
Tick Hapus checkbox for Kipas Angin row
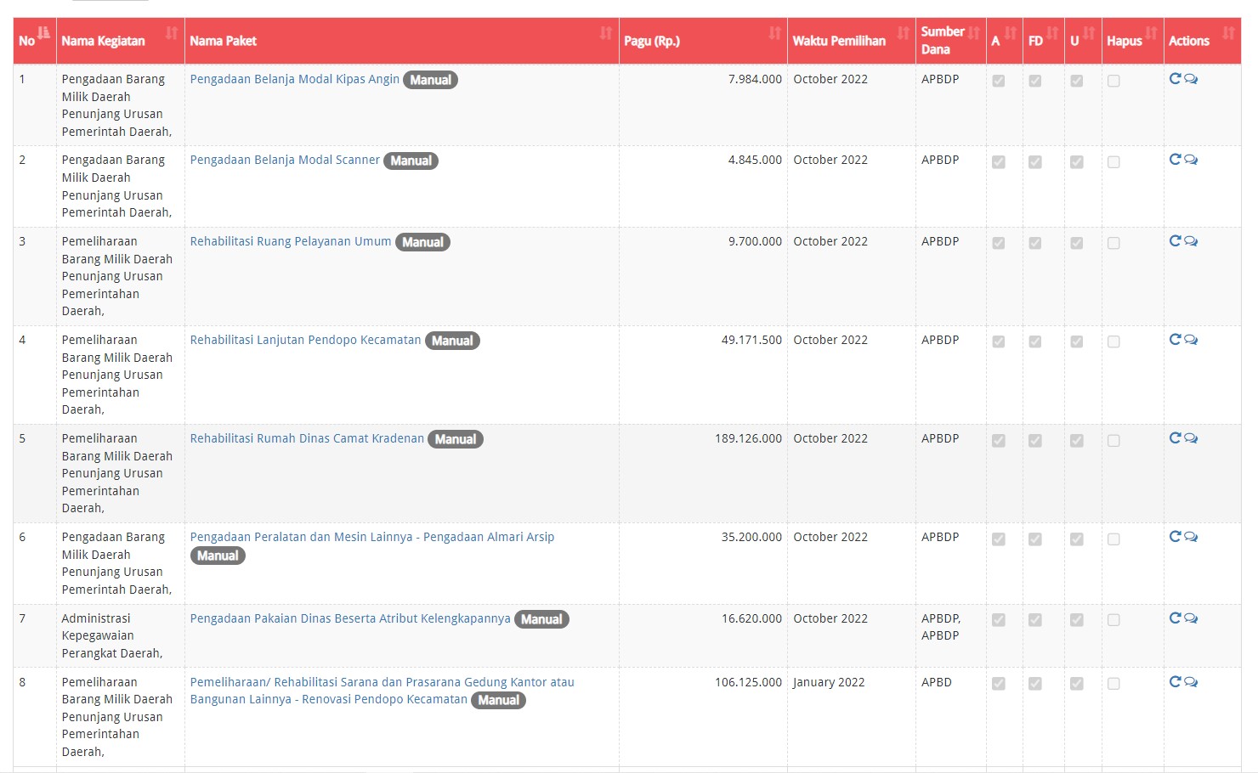point(1113,81)
